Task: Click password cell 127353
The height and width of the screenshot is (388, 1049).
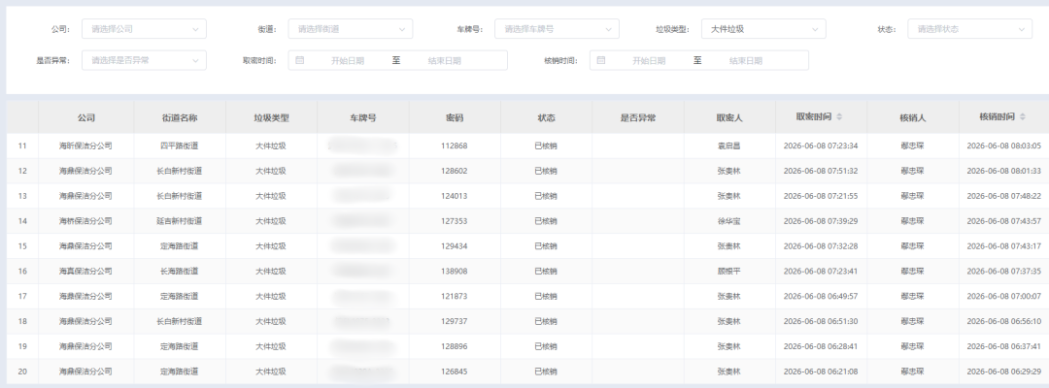Action: click(455, 221)
